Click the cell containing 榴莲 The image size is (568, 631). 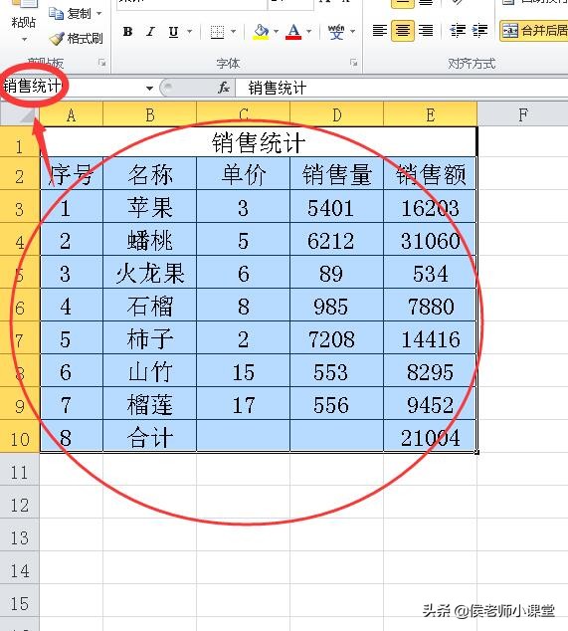click(x=150, y=403)
